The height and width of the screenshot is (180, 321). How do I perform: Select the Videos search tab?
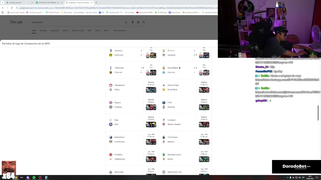point(65,30)
